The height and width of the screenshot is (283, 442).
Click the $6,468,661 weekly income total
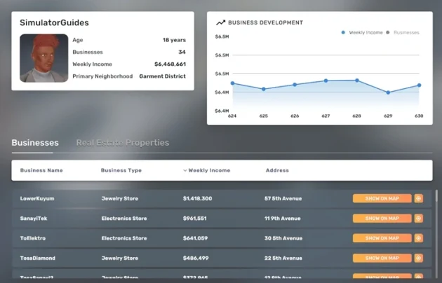(170, 64)
